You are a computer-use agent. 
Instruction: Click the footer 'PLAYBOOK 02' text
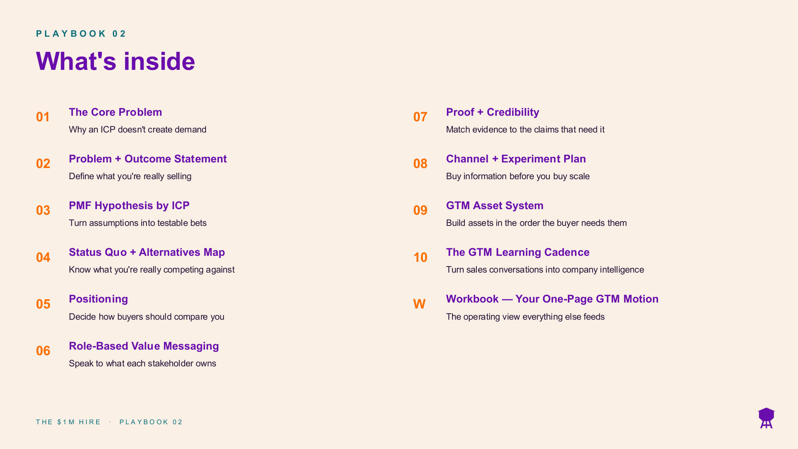pyautogui.click(x=151, y=422)
